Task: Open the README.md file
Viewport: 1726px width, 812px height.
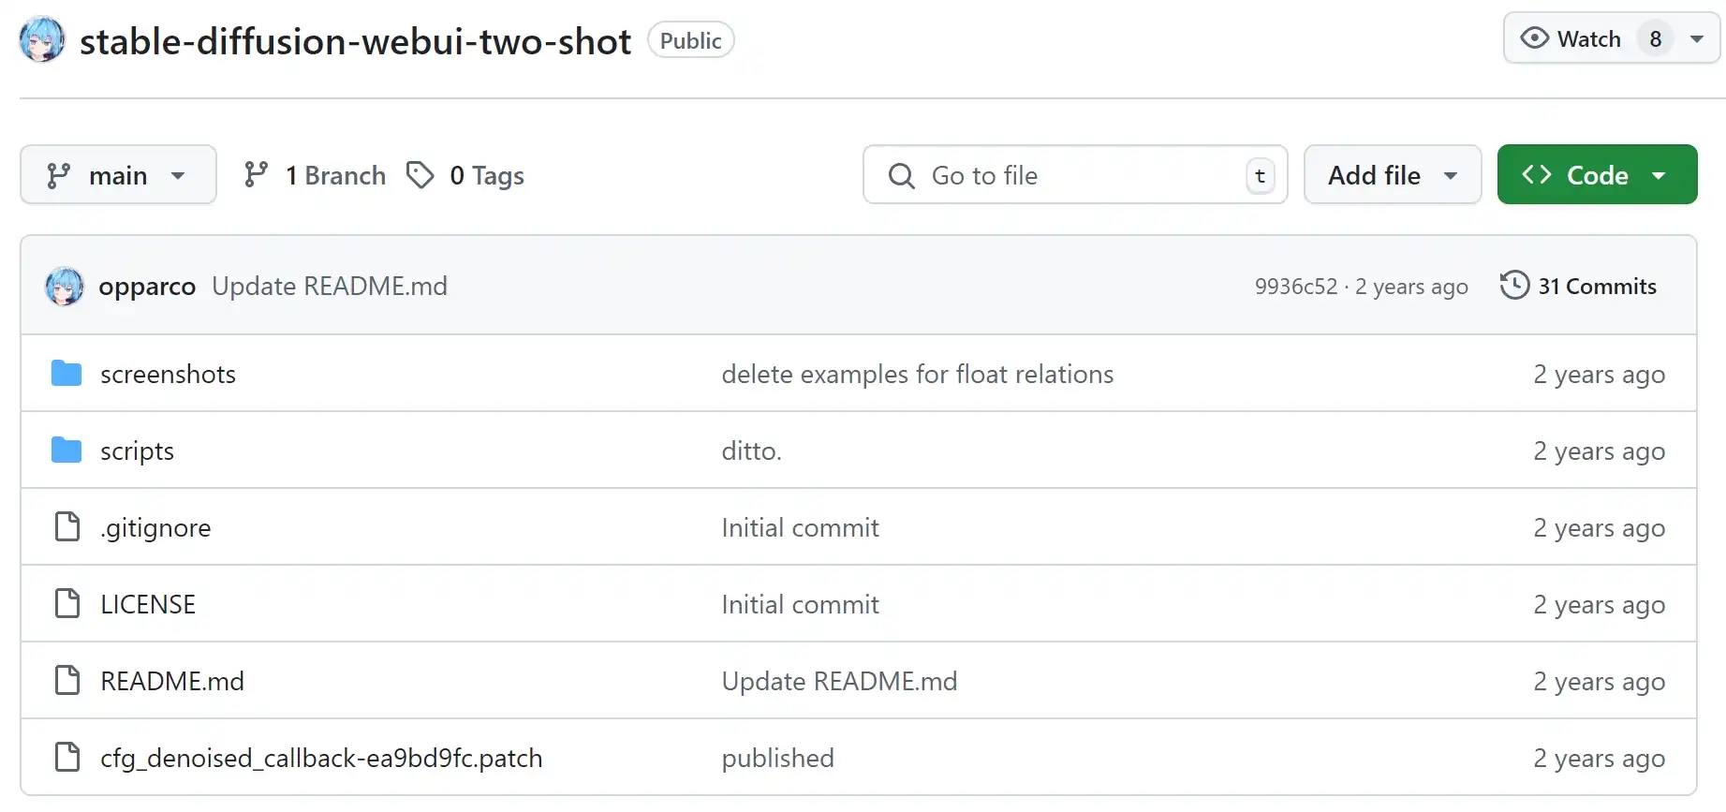Action: point(172,681)
